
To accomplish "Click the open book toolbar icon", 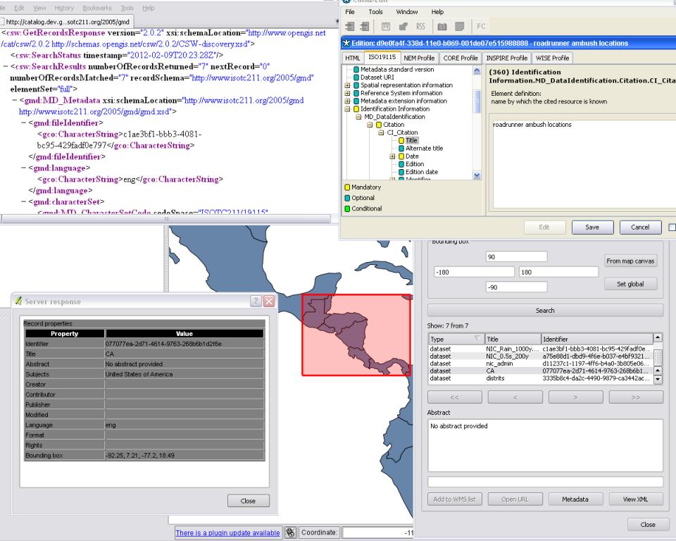I will pos(442,27).
